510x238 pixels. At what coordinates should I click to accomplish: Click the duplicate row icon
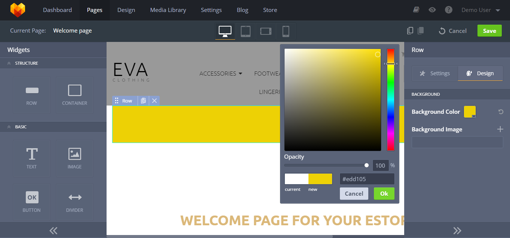pyautogui.click(x=144, y=101)
